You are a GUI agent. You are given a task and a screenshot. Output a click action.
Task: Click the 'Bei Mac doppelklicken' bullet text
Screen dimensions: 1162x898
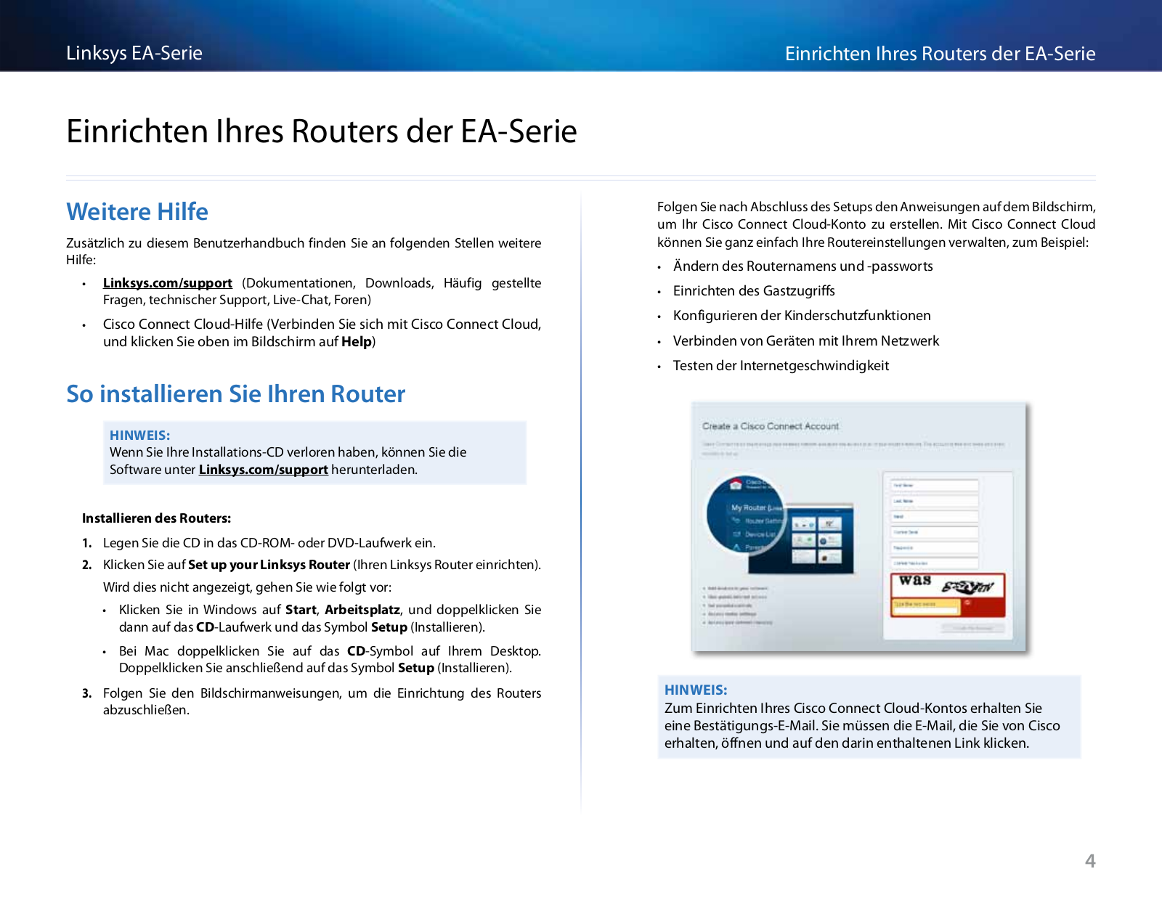point(330,659)
